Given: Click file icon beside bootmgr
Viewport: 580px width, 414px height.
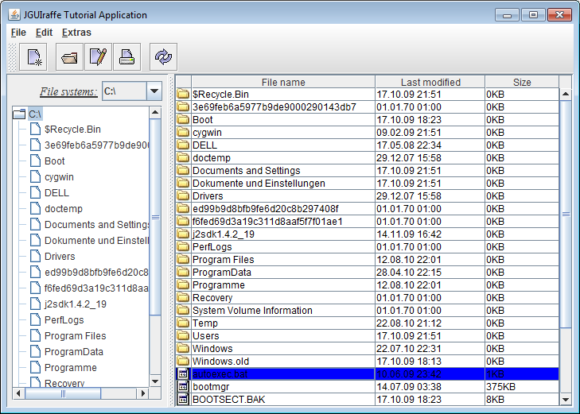Looking at the screenshot, I should tap(183, 386).
